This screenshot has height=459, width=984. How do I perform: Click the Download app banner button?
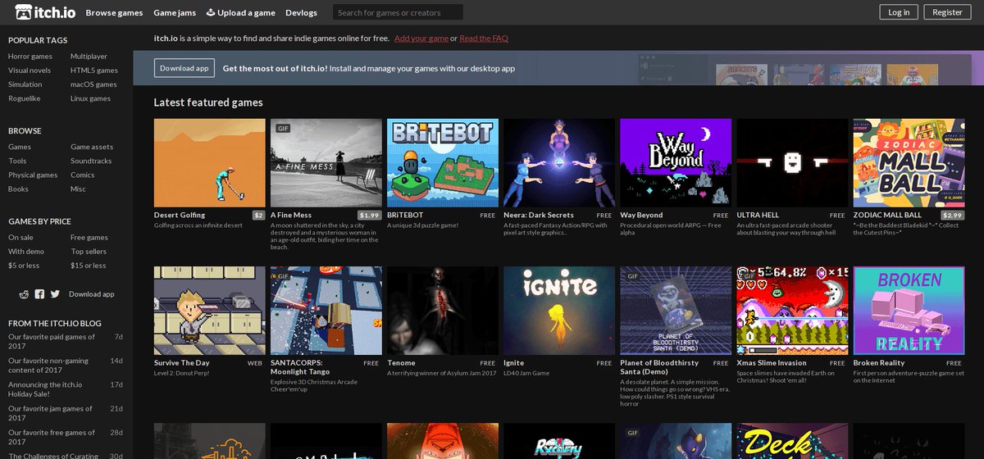pos(184,68)
